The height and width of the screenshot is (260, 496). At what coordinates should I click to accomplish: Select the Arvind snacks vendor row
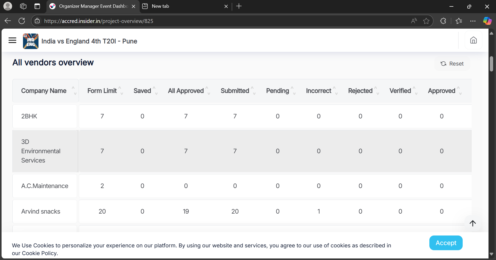point(41,212)
